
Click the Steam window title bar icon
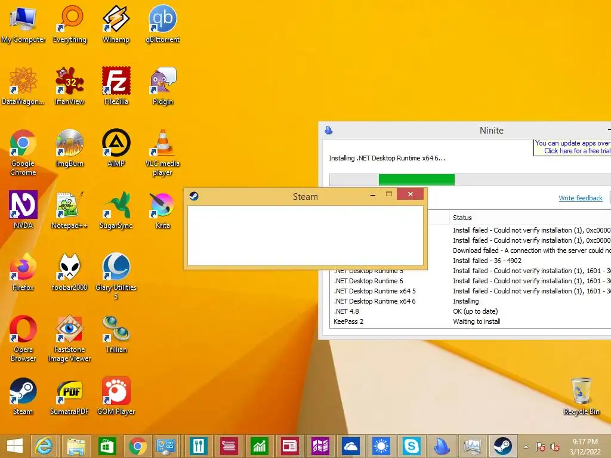[x=194, y=196]
